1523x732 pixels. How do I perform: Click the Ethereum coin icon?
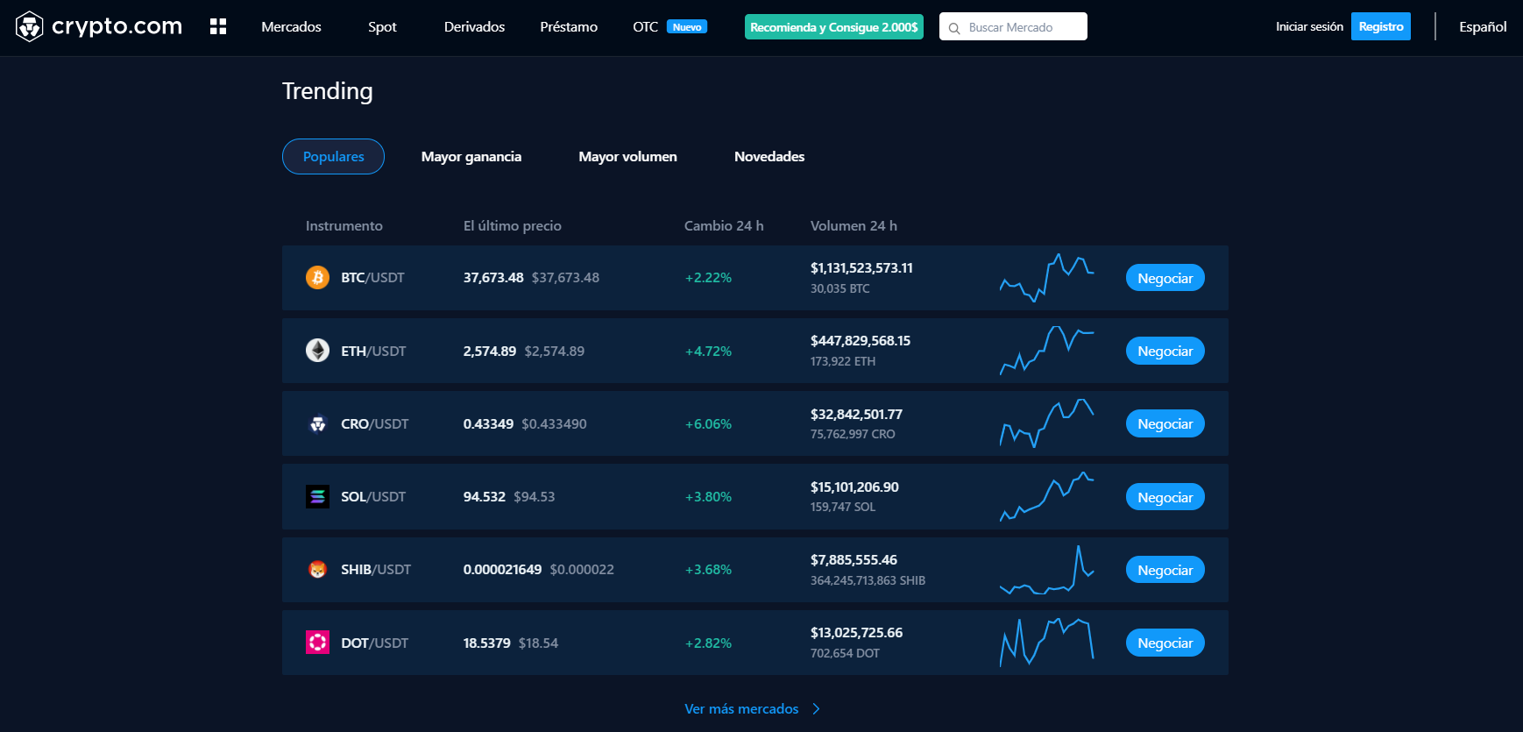[317, 351]
